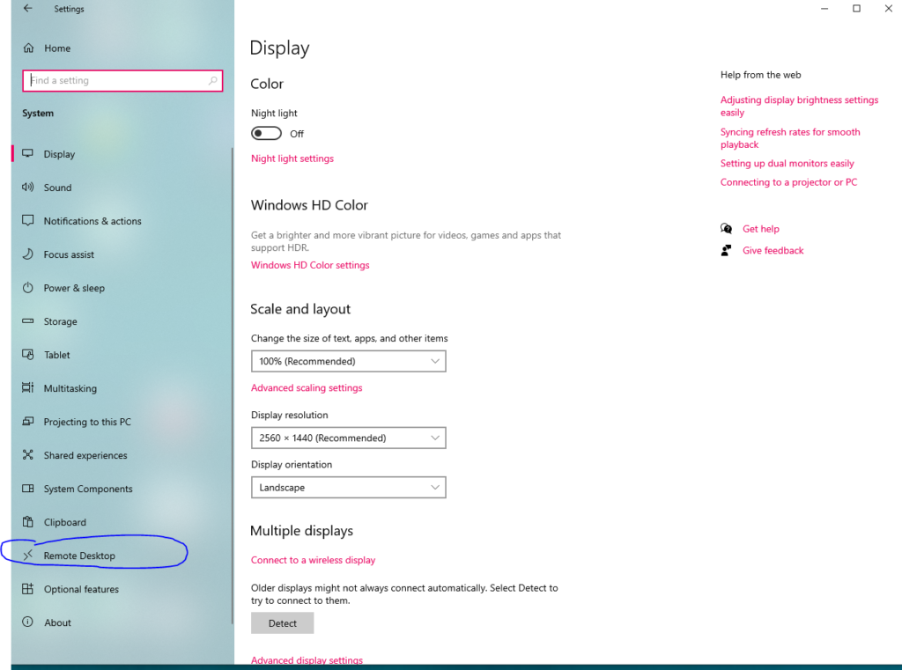This screenshot has height=670, width=902.
Task: Click Connect to a wireless display
Action: (x=313, y=560)
